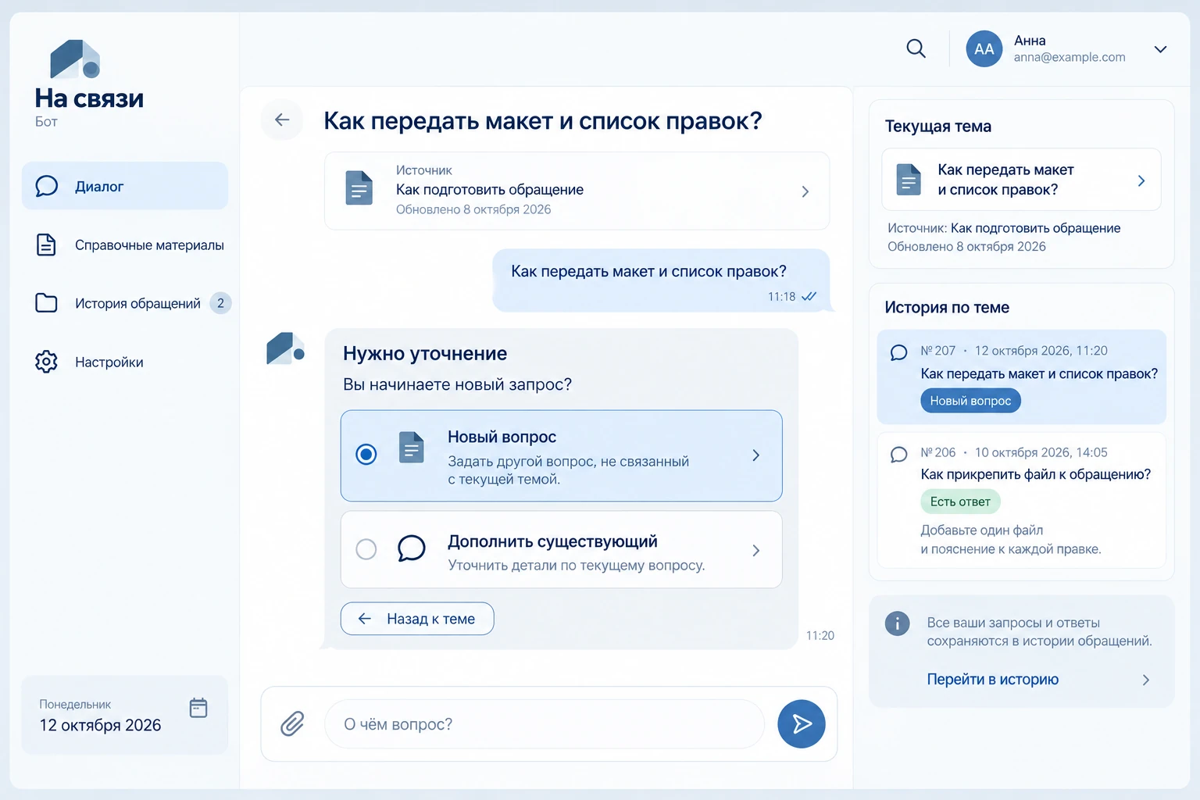Click the badge 2 next to История обращений
This screenshot has width=1200, height=800.
[x=220, y=303]
